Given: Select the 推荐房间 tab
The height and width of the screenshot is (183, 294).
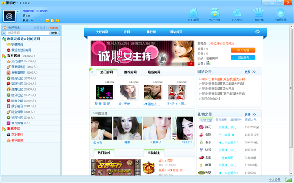Looking at the screenshot, I should 130,72.
